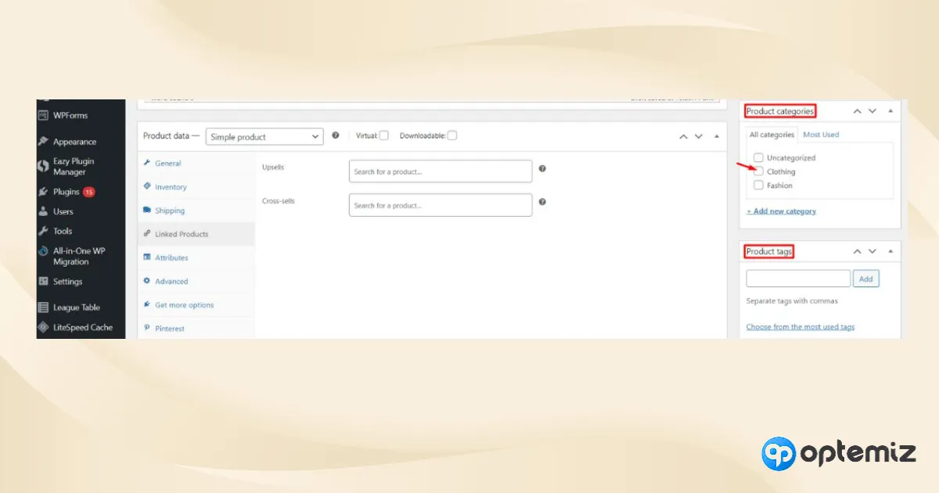Open All-in-One WP Migration menu
The image size is (939, 493).
click(x=81, y=256)
